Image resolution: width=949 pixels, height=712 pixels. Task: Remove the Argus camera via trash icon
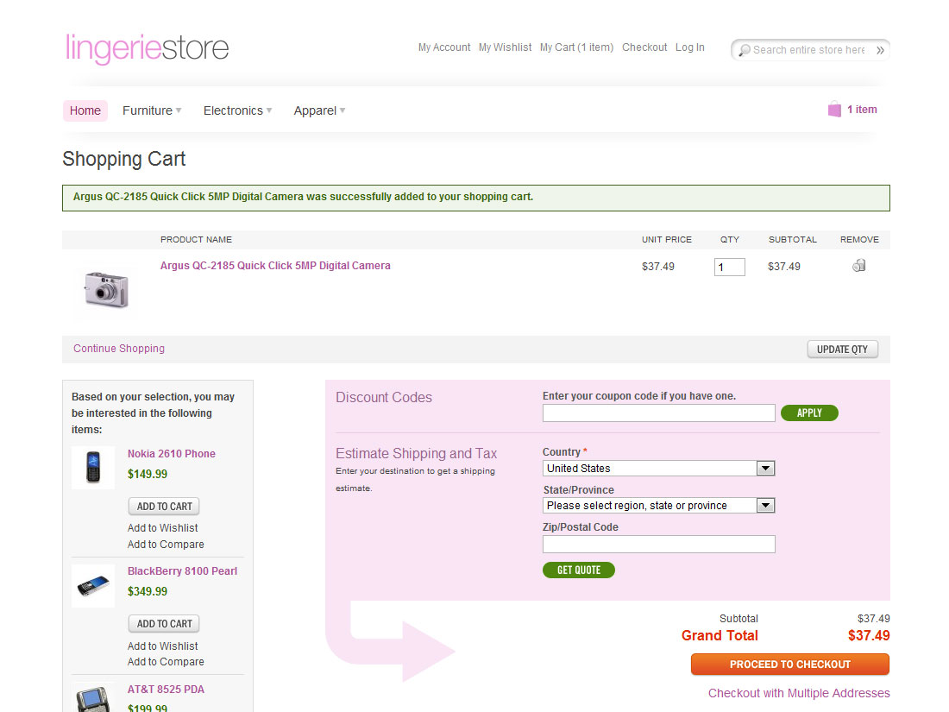point(858,265)
